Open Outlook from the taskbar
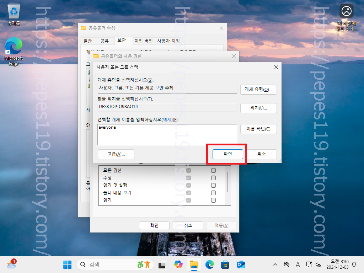364x273 pixels. pyautogui.click(x=241, y=264)
